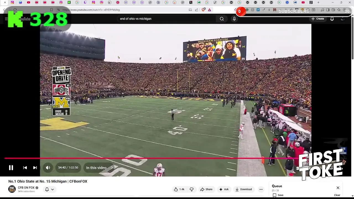Clear the queue

pyautogui.click(x=337, y=195)
